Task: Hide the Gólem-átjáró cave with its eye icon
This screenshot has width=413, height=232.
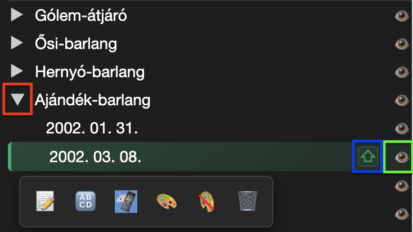Action: tap(401, 16)
